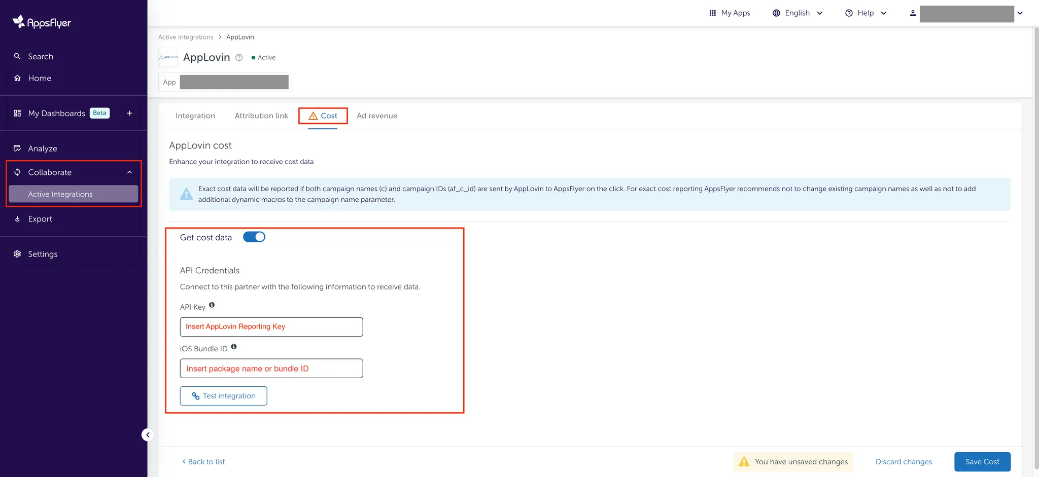Collapse the Collaborate section chevron

tap(129, 172)
